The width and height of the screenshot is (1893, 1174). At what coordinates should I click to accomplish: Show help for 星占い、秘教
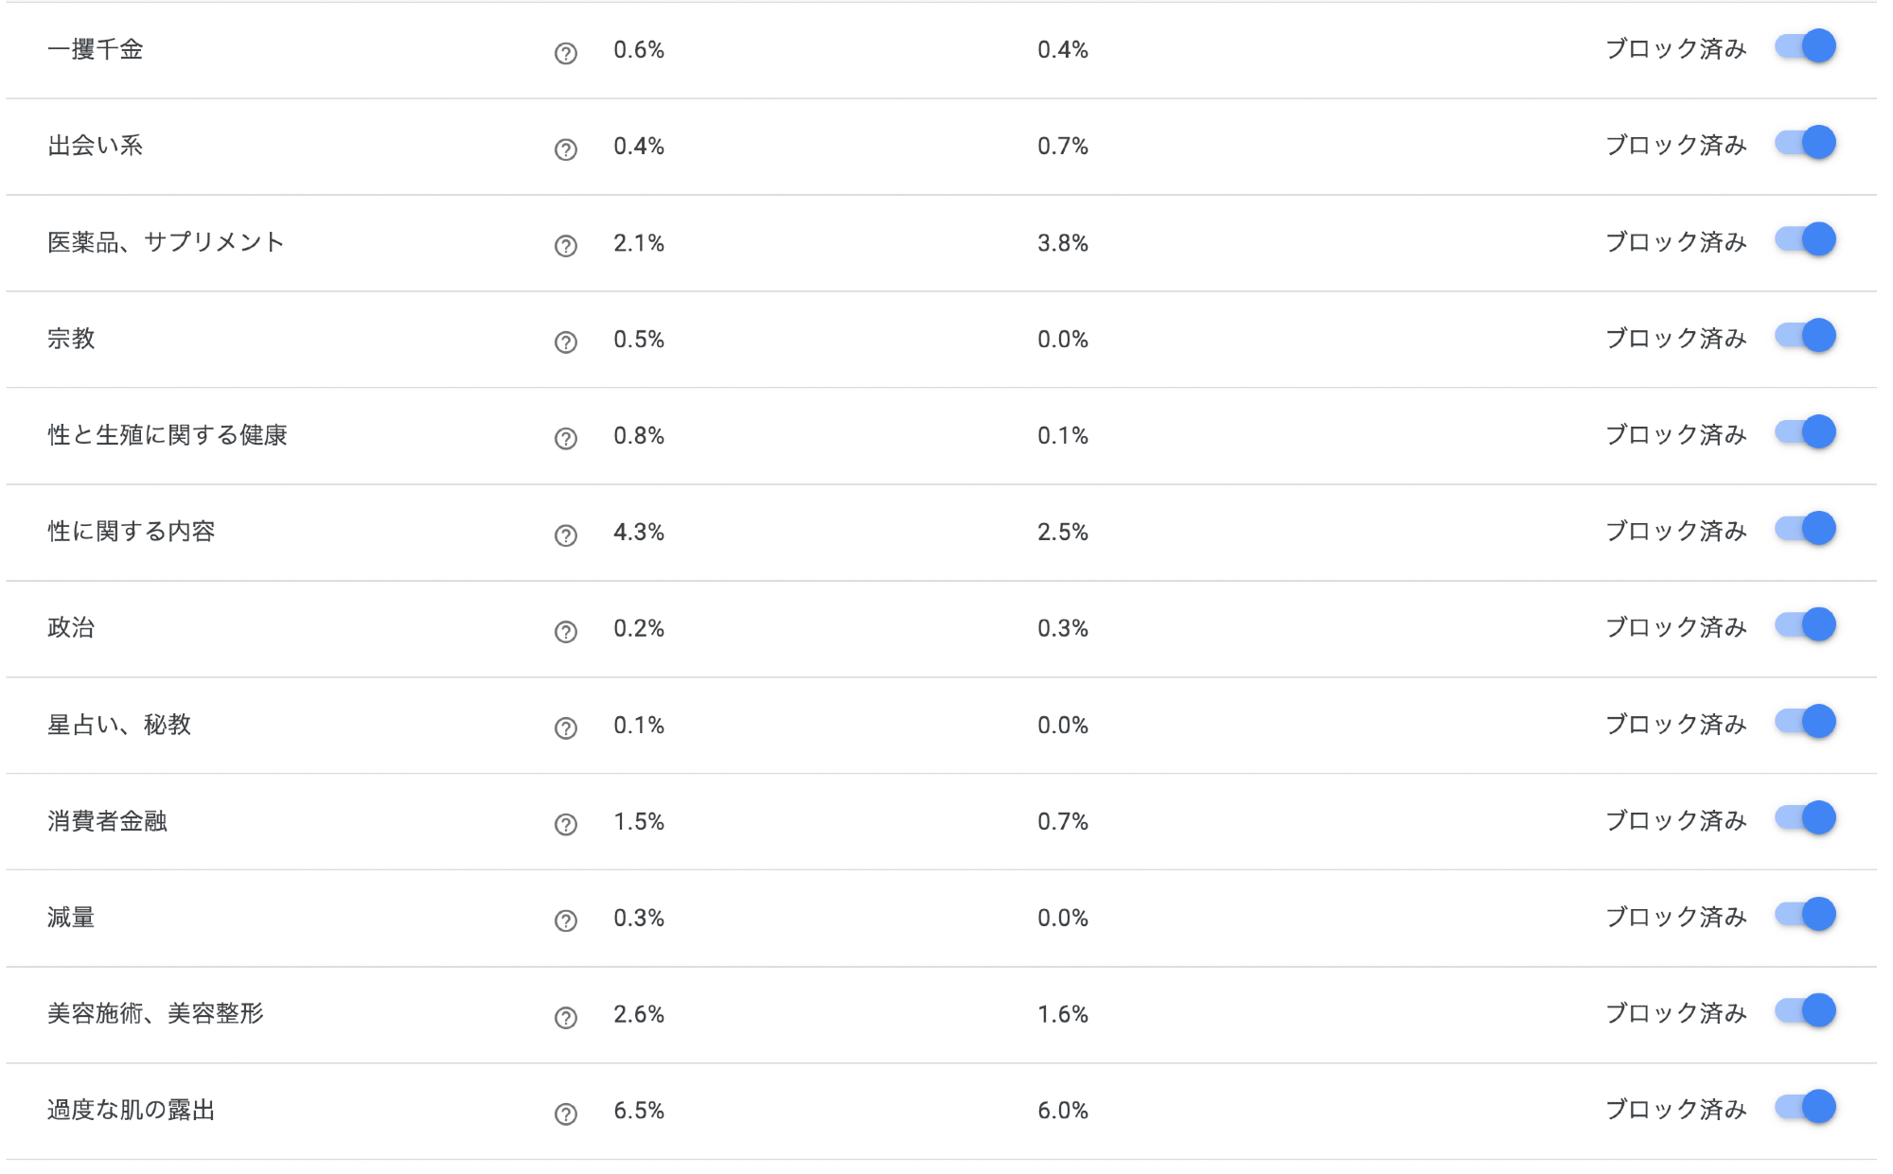(x=565, y=728)
